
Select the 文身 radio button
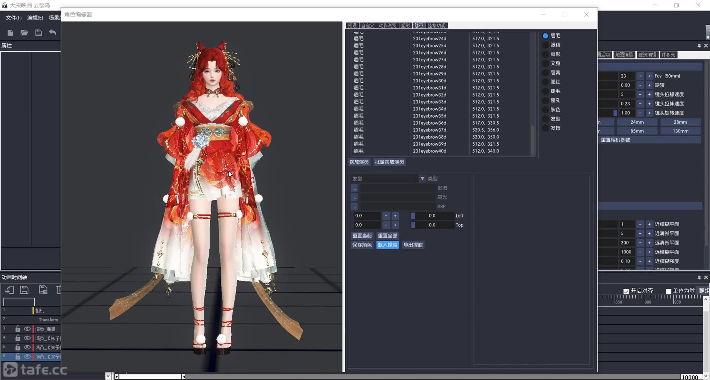(x=545, y=64)
